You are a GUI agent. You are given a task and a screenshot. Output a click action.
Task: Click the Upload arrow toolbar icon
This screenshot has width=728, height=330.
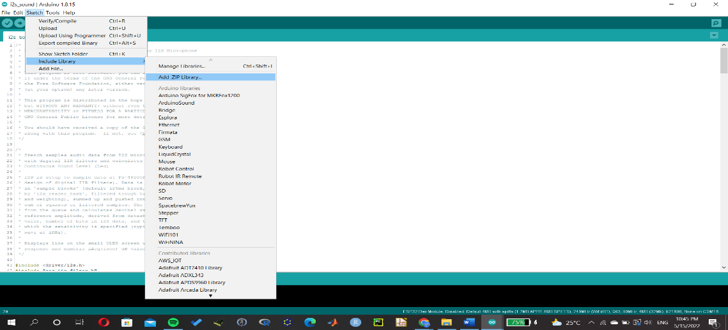20,23
